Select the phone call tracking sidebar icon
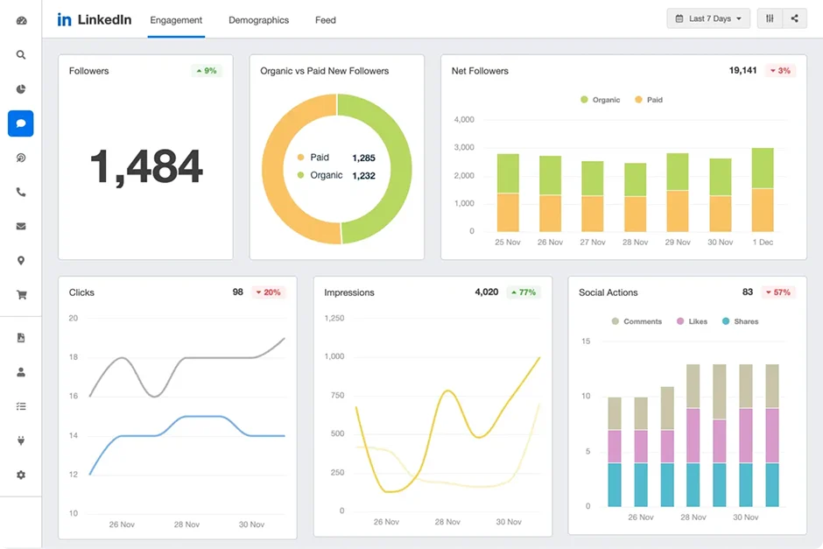 21,192
